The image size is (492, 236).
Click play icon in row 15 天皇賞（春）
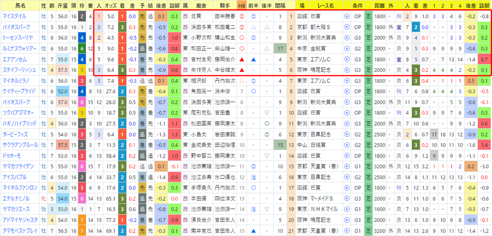(x=347, y=166)
